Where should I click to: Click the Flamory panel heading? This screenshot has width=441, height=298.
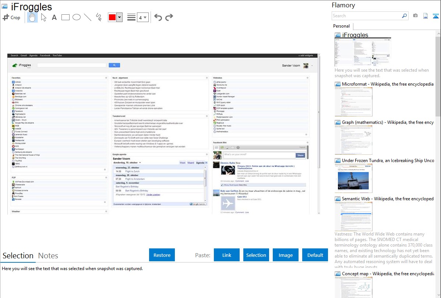[x=343, y=5]
